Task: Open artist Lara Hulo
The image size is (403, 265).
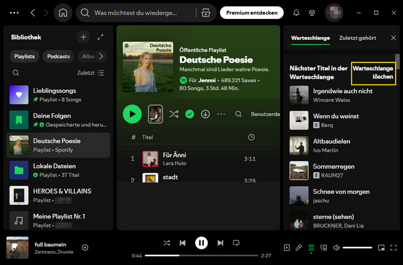Action: pos(174,163)
